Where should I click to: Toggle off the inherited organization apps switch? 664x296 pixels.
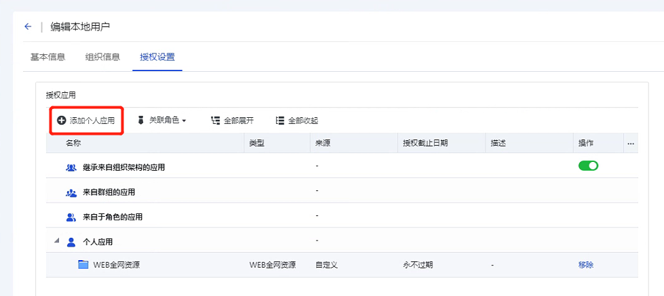588,166
